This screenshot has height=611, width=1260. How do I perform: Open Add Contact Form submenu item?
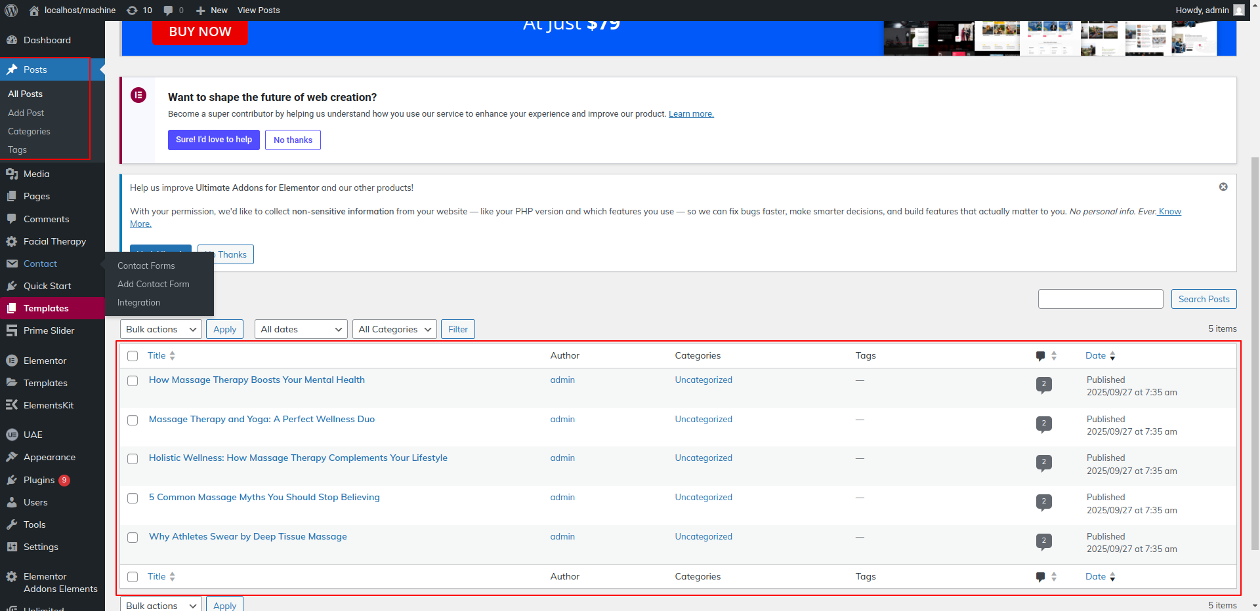pyautogui.click(x=154, y=284)
